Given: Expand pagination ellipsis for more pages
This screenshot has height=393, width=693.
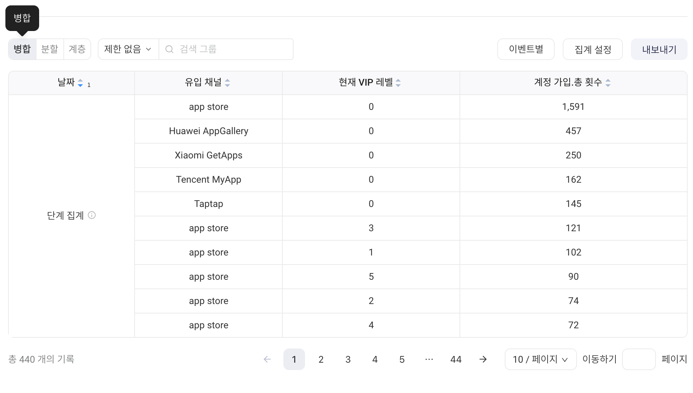Looking at the screenshot, I should click(x=429, y=359).
